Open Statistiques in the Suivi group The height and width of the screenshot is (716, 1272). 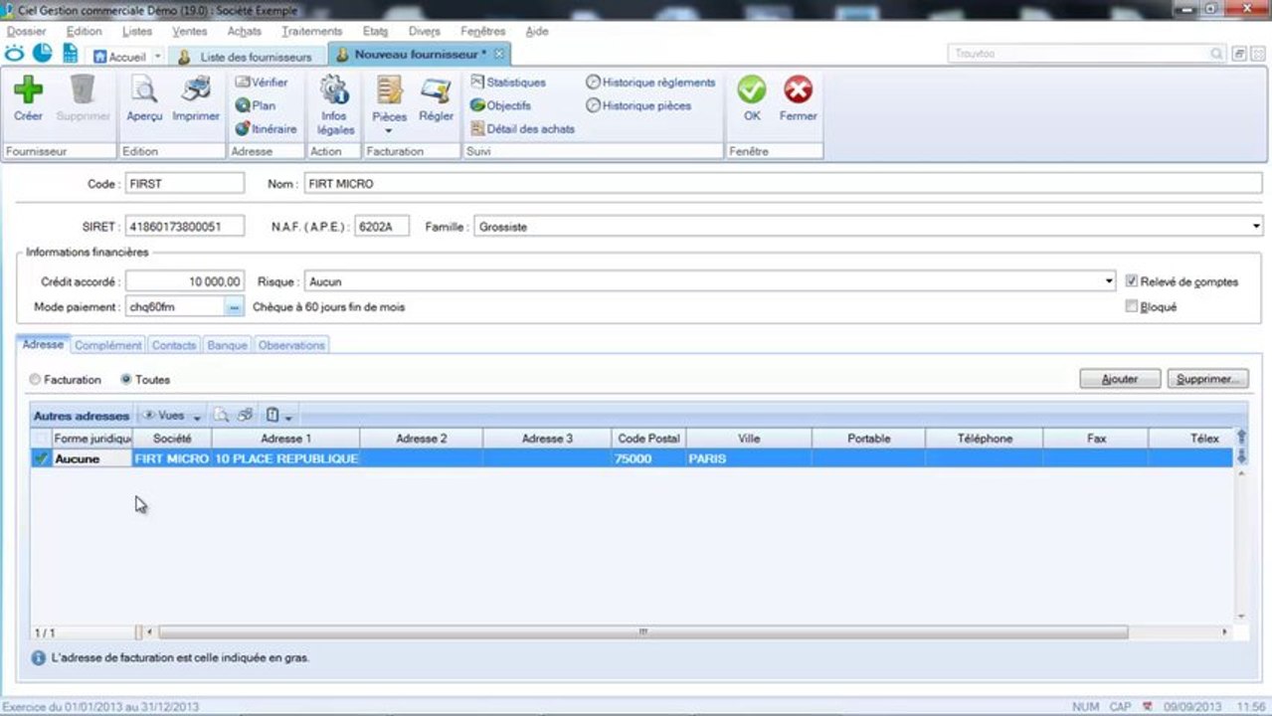click(x=508, y=83)
